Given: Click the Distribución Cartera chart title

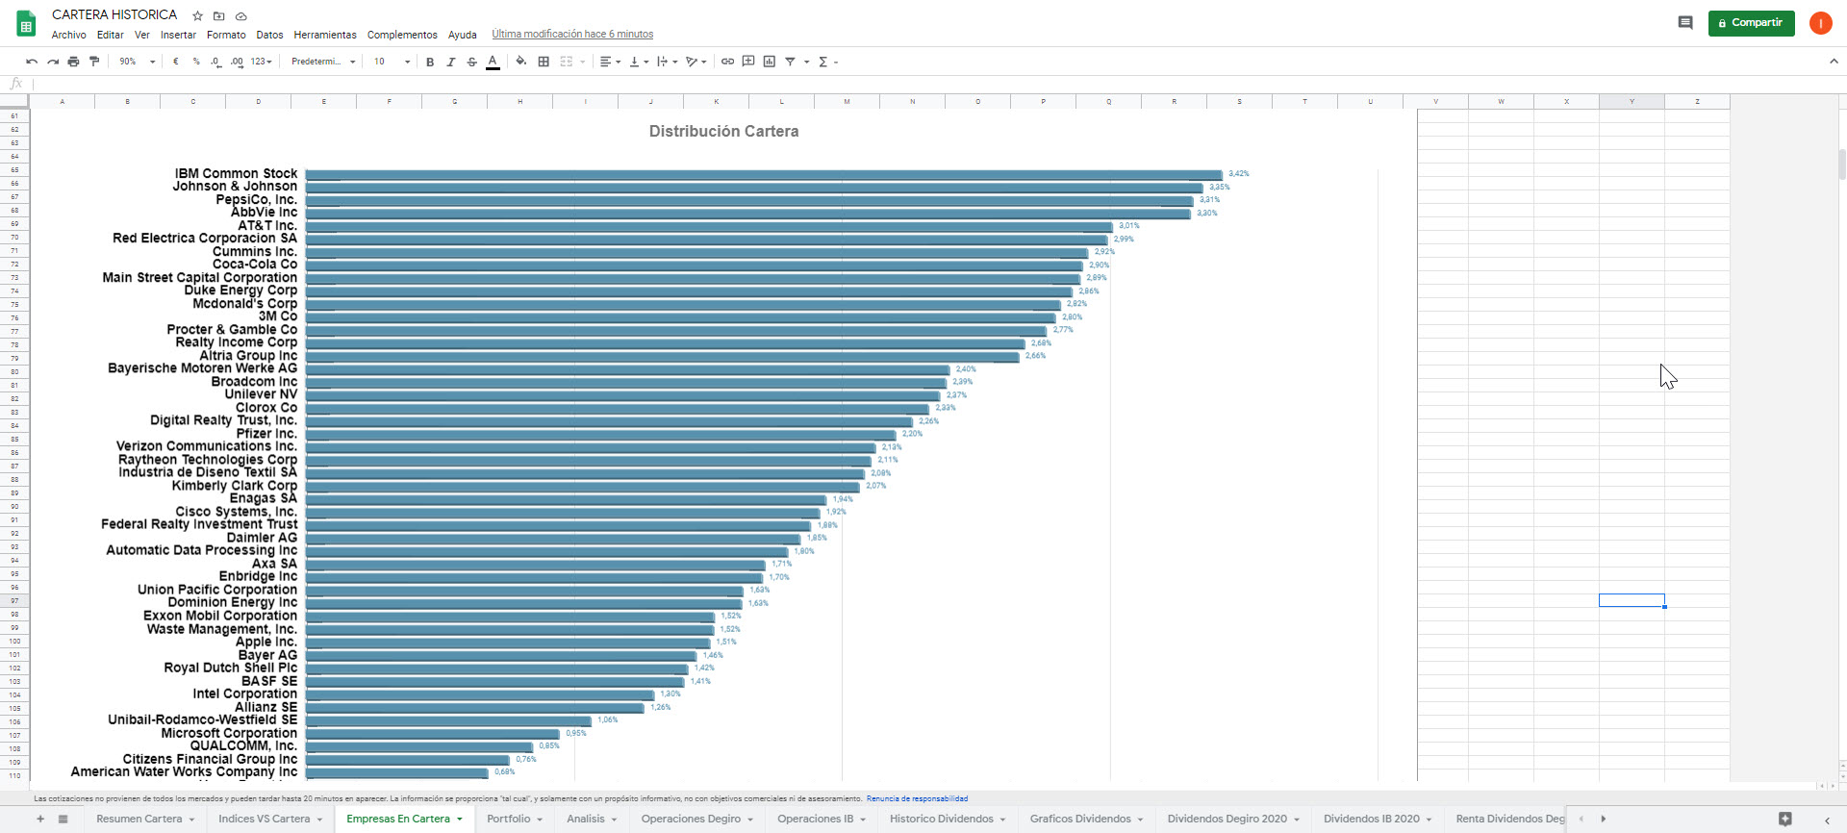Looking at the screenshot, I should (723, 131).
